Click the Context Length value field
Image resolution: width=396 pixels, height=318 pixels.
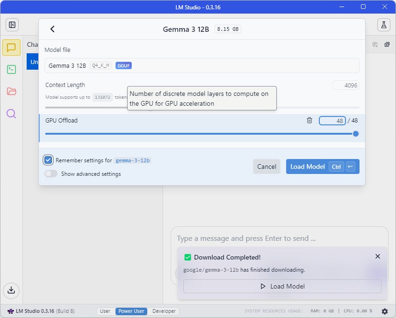pos(346,86)
